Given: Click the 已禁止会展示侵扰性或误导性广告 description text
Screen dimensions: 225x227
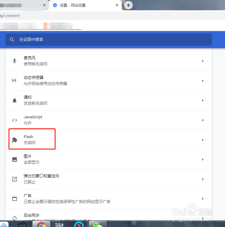Looking at the screenshot, I should (x=67, y=202).
